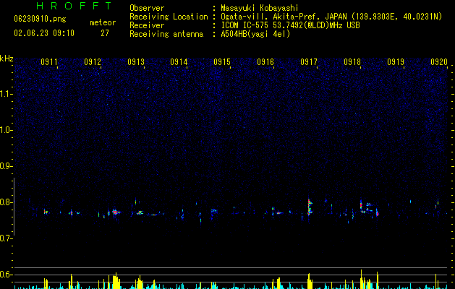Click the 0916 time marker
Screen dimensions: 455x289
[265, 62]
